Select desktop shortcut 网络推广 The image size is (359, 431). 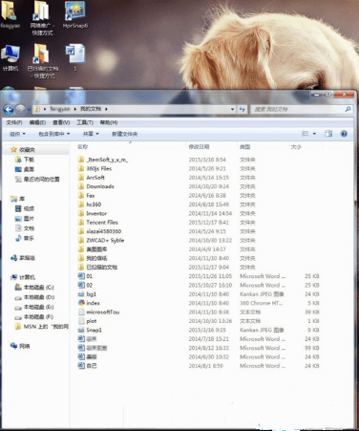(42, 18)
